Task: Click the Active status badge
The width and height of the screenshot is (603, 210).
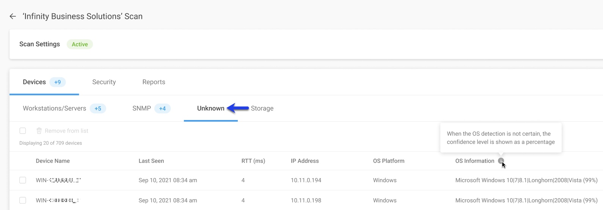Action: (80, 44)
